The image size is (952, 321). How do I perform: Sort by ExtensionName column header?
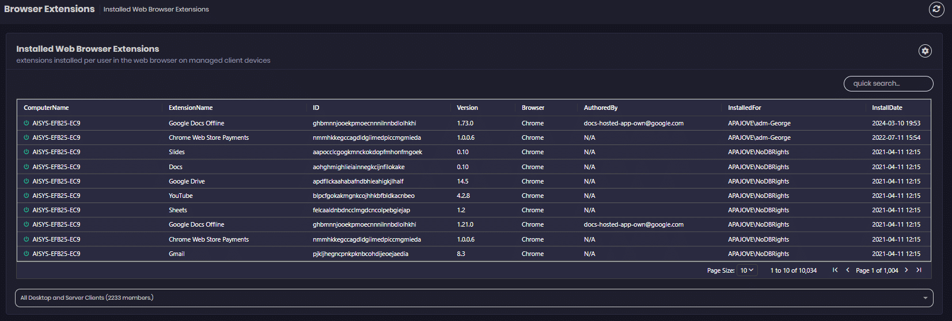coord(191,108)
